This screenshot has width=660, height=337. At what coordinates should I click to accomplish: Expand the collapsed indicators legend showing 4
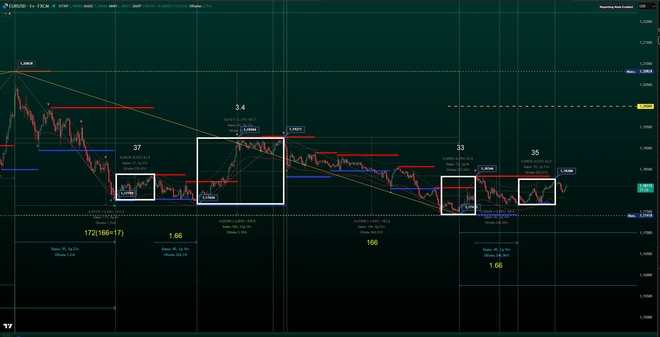(7, 13)
